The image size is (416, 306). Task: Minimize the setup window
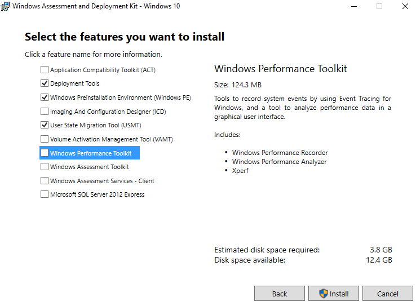pyautogui.click(x=354, y=6)
